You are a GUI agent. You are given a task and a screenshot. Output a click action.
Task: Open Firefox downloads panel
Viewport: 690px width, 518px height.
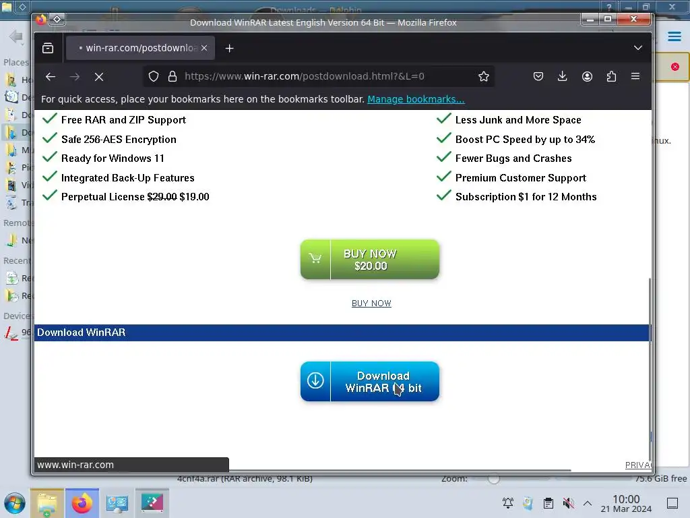tap(563, 76)
